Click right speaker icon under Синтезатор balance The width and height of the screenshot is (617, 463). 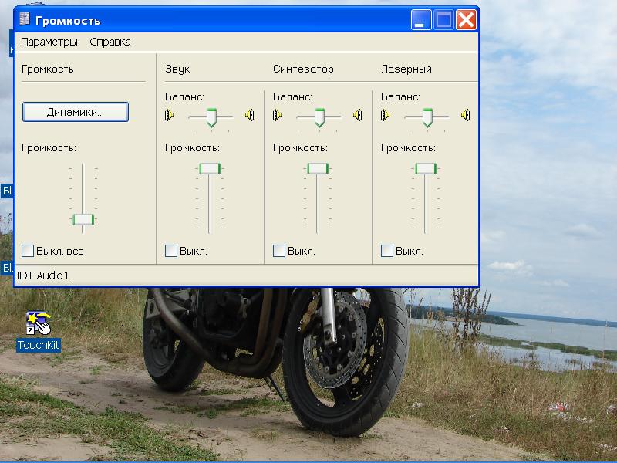[x=357, y=115]
